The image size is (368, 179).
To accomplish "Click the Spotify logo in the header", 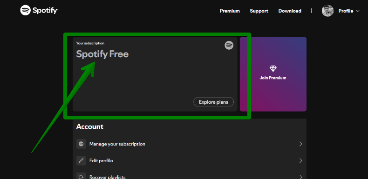I will click(x=39, y=10).
